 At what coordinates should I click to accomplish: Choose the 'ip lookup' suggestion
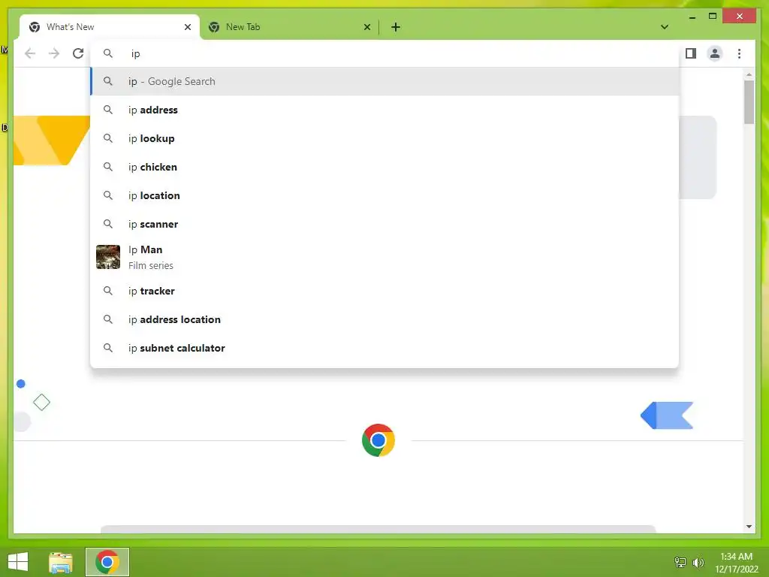pos(384,138)
